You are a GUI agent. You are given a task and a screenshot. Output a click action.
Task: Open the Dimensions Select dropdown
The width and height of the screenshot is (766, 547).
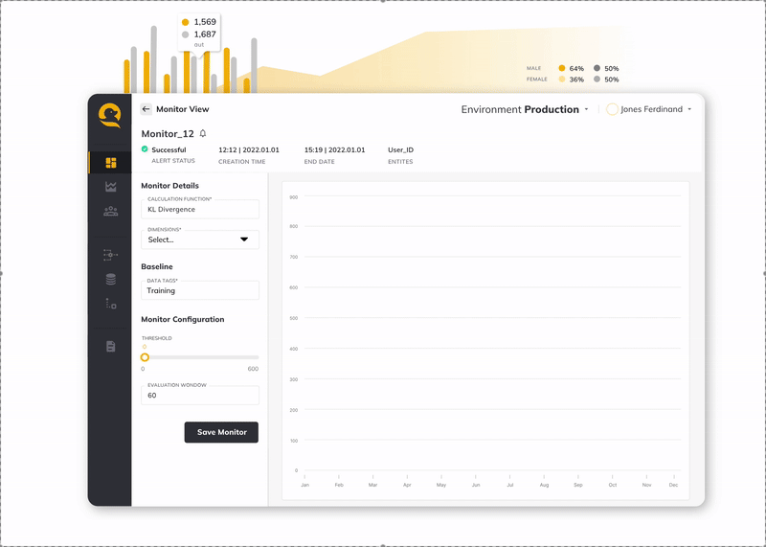coord(200,239)
